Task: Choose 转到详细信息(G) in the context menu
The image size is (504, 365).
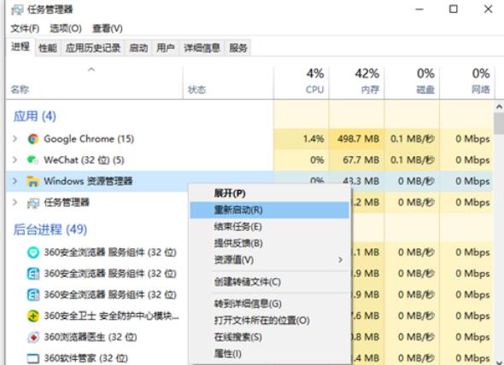Action: (x=269, y=304)
